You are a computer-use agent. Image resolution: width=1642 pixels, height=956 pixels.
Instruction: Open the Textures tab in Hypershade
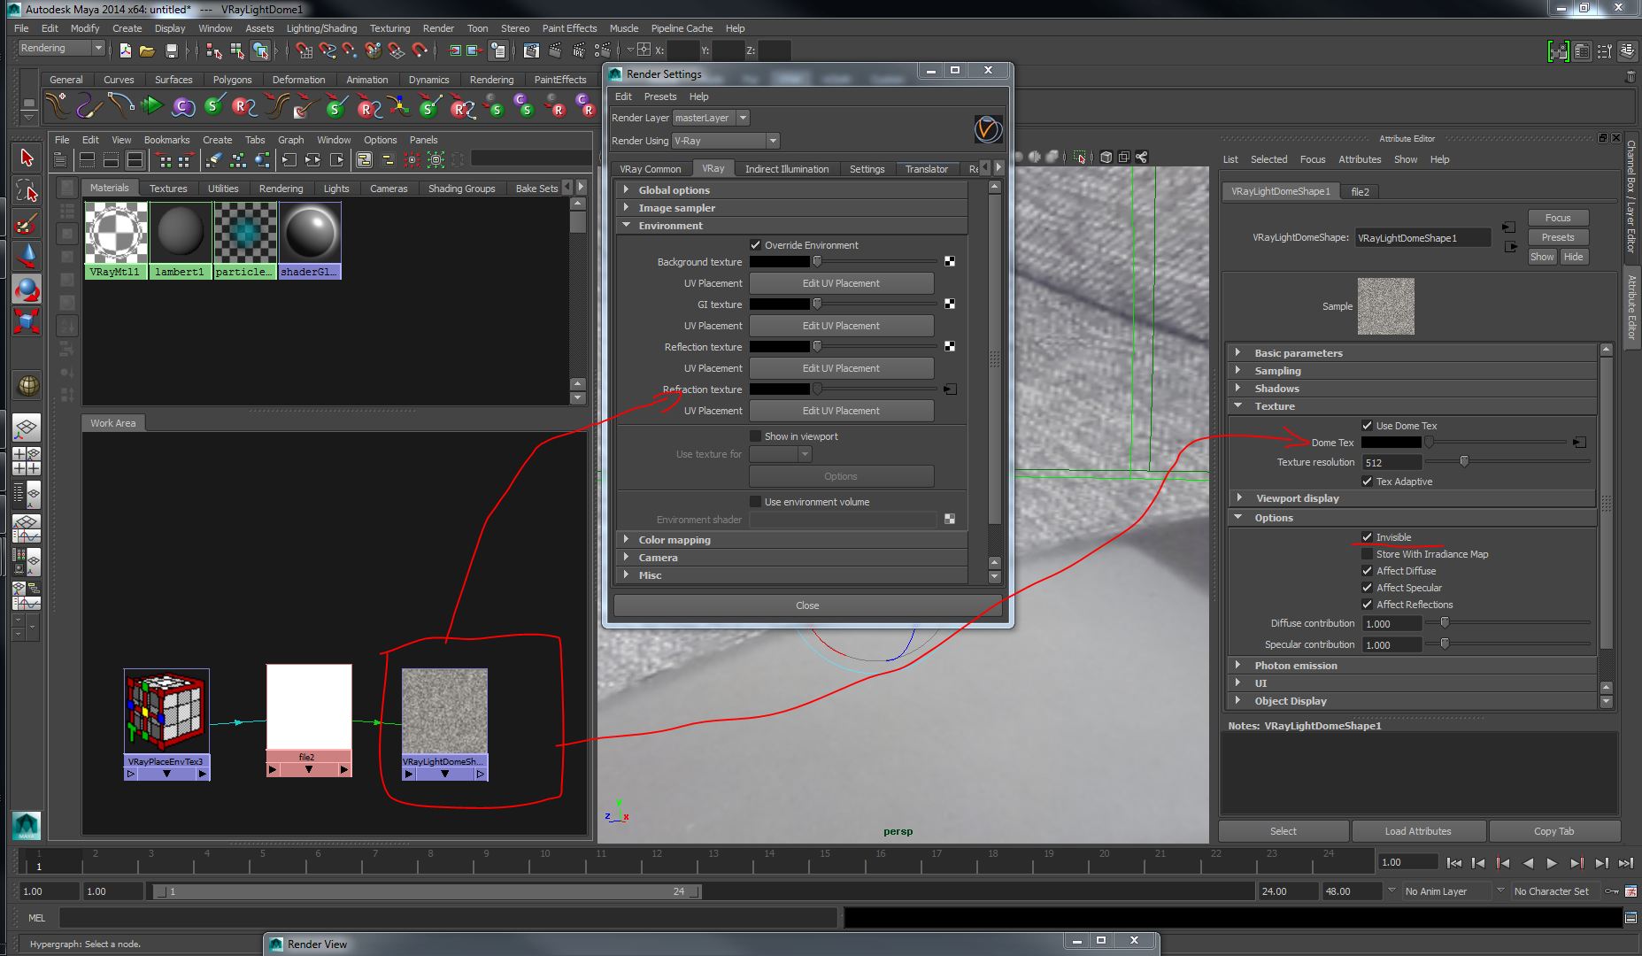point(168,189)
